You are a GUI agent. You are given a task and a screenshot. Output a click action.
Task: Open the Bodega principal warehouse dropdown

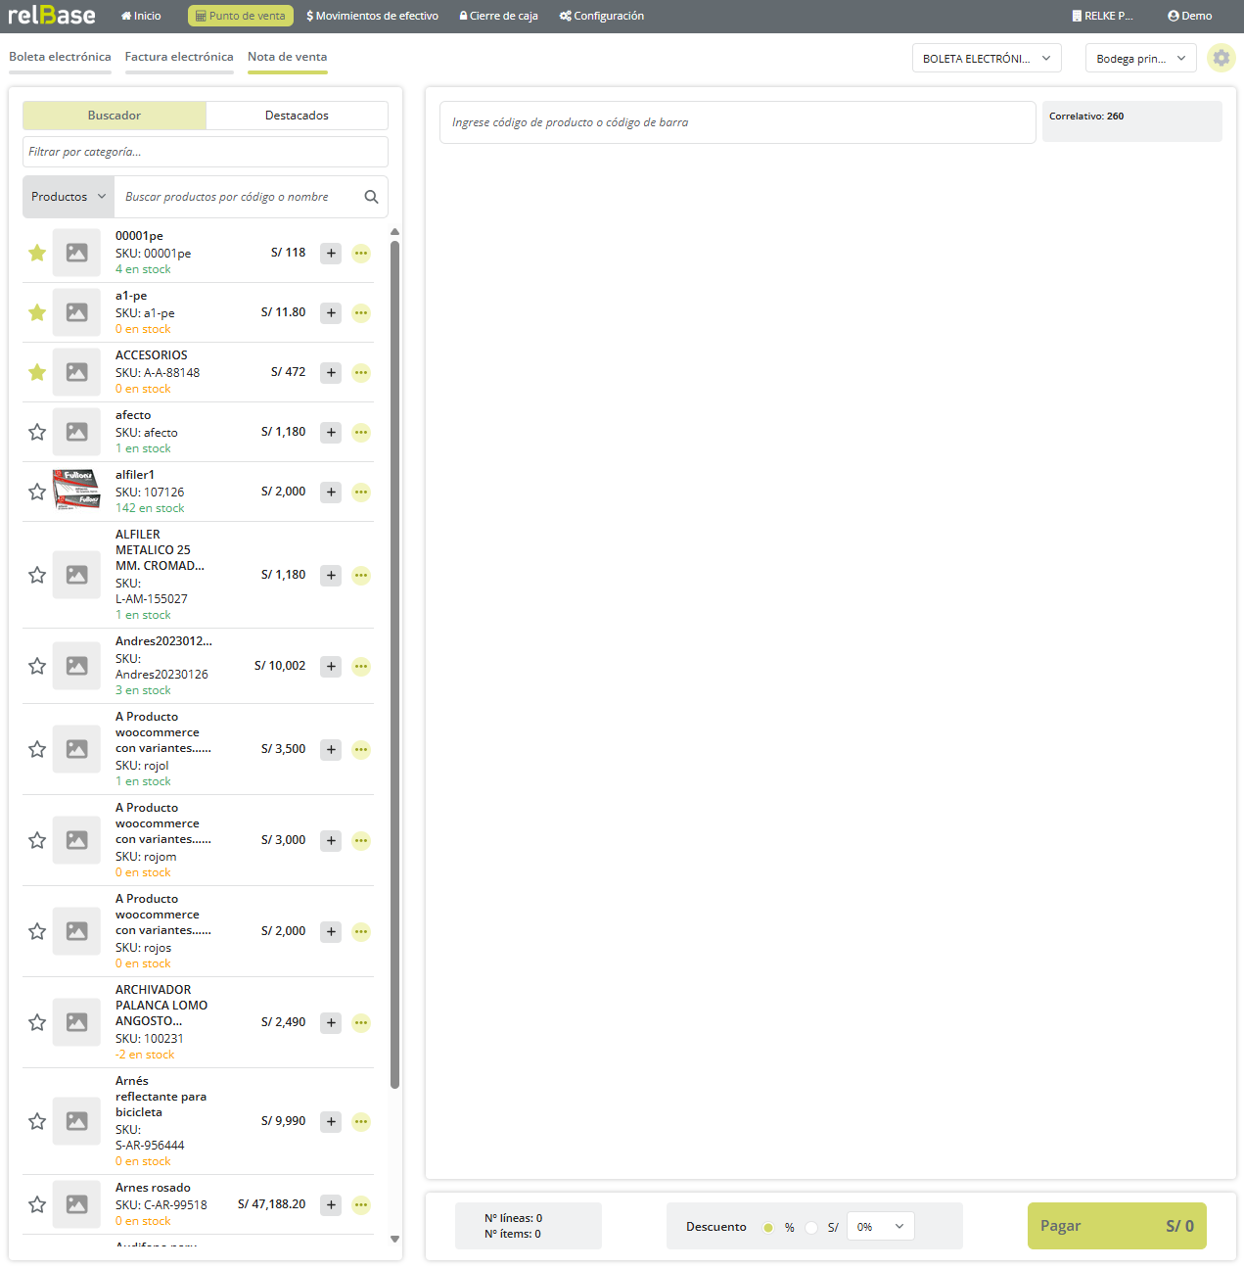coord(1140,59)
